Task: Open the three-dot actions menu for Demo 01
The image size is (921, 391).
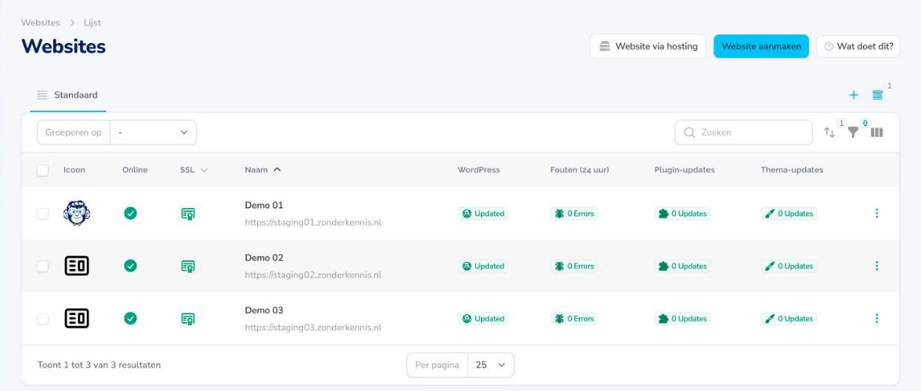Action: pyautogui.click(x=876, y=213)
